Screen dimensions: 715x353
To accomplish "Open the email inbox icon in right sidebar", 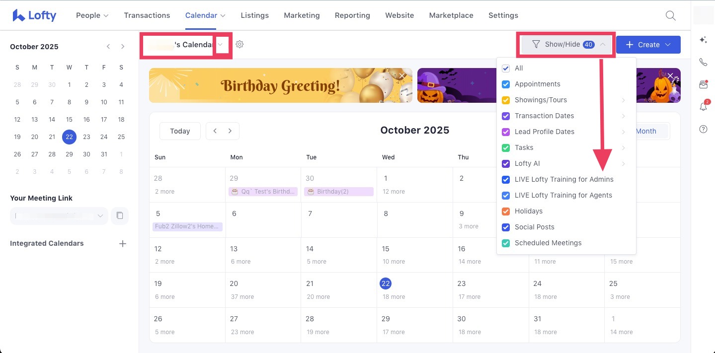I will click(x=703, y=84).
